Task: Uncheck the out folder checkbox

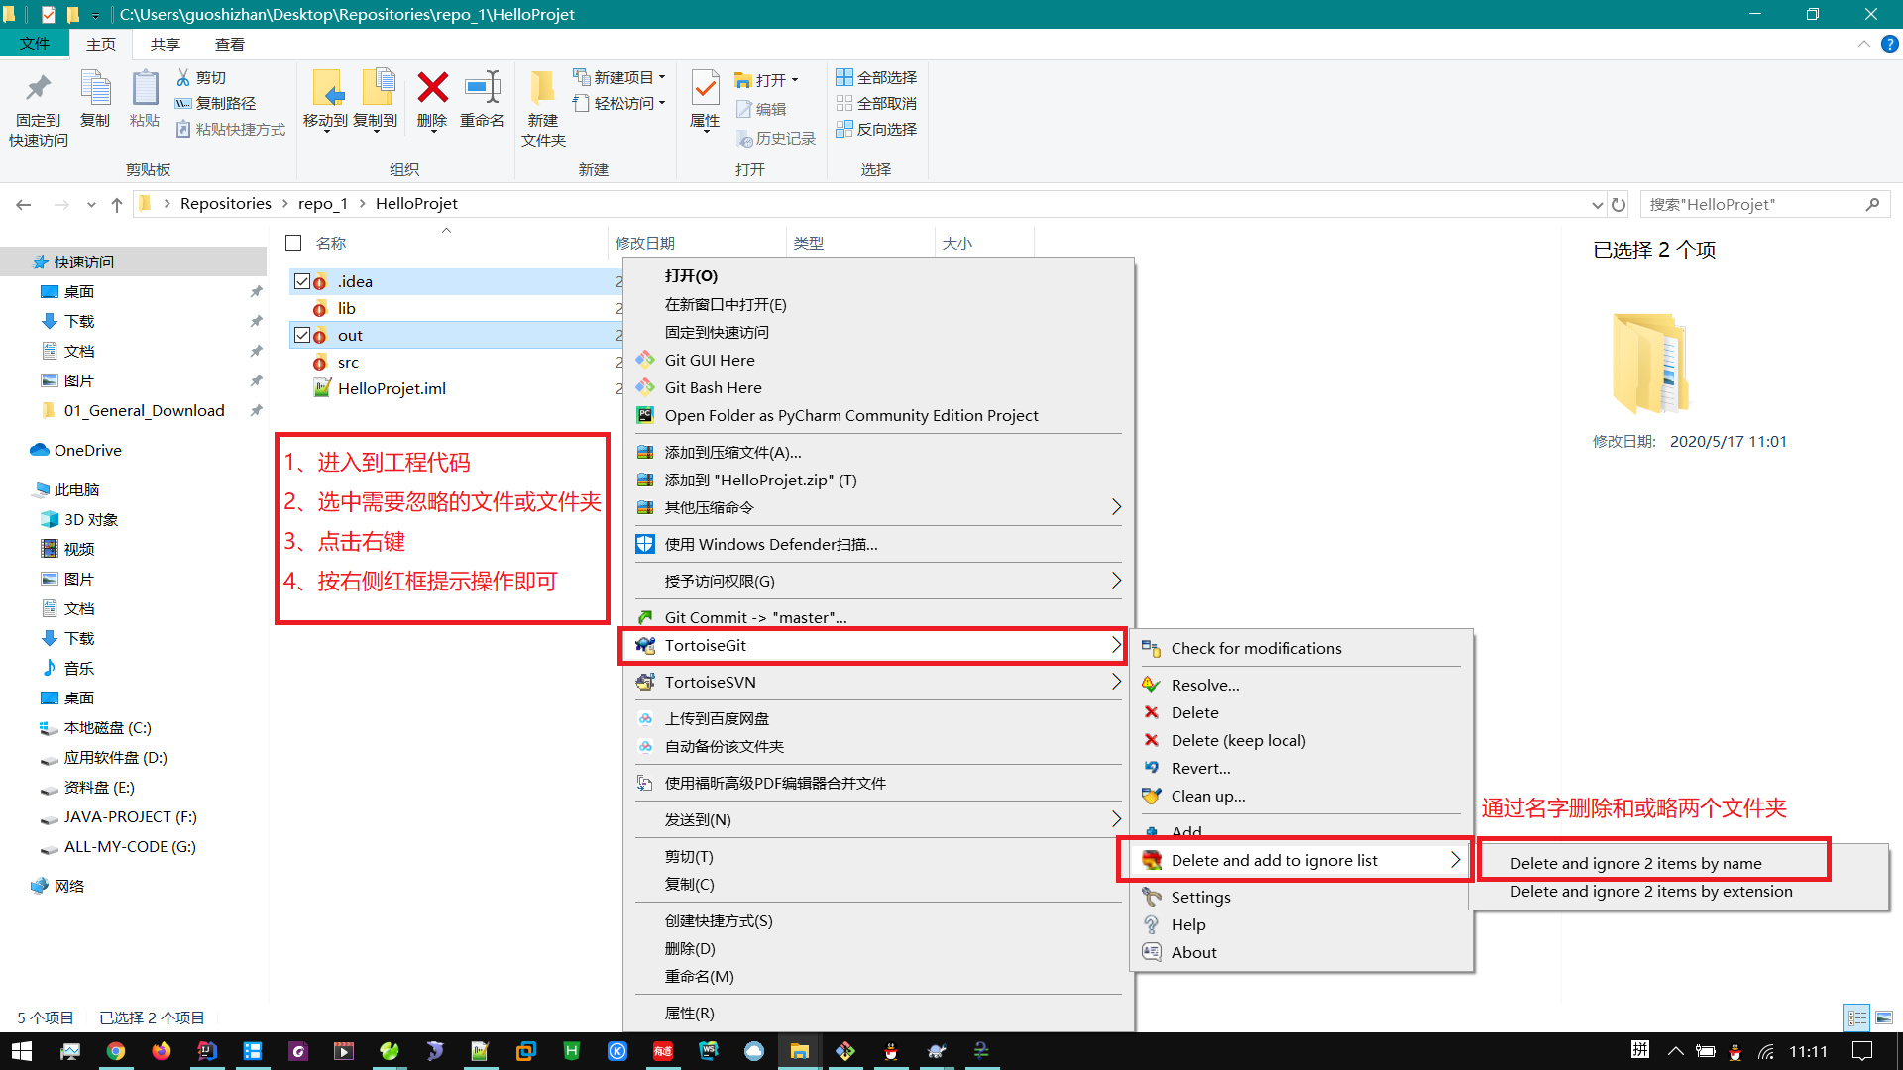Action: (x=302, y=335)
